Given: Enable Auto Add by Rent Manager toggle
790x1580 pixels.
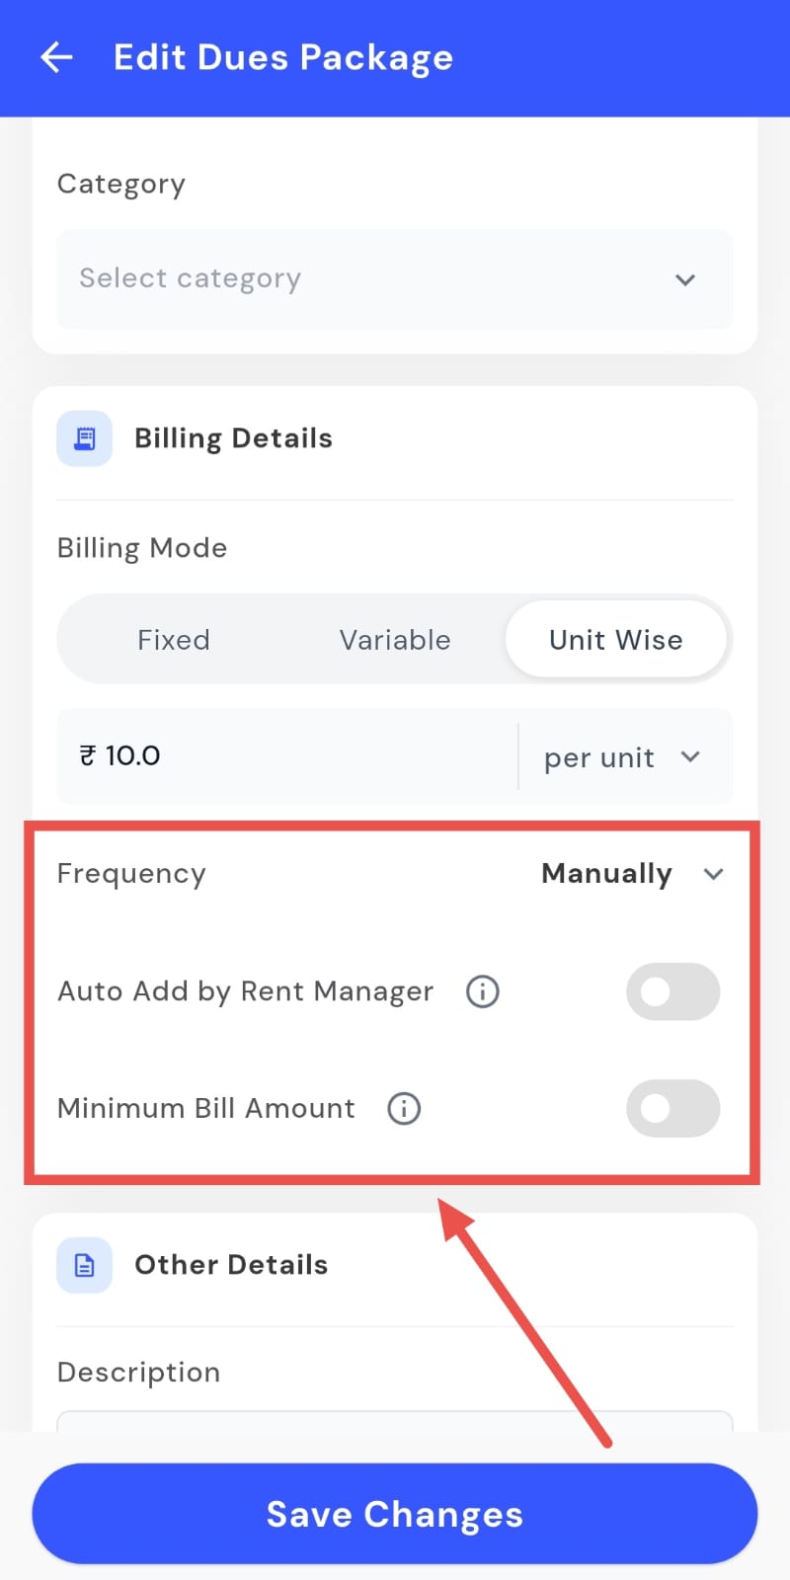Looking at the screenshot, I should [672, 991].
